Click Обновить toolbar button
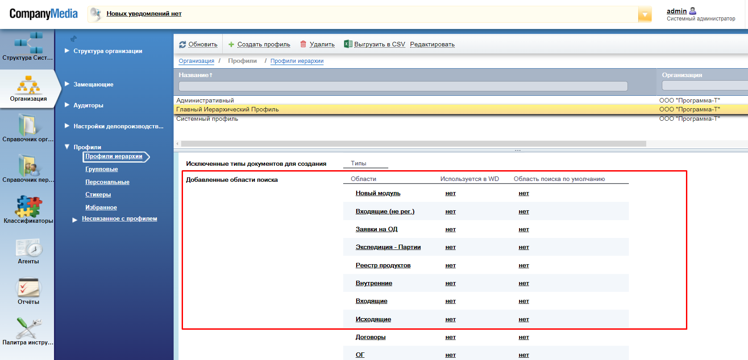 [203, 45]
